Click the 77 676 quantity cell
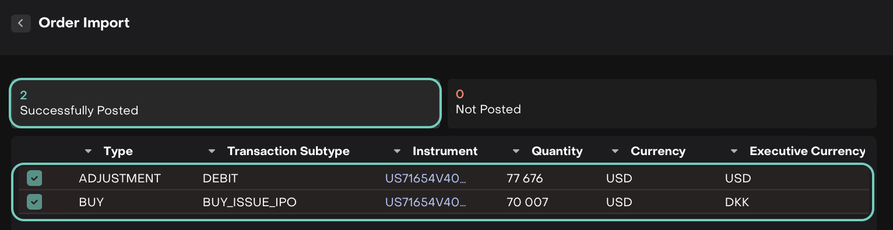 click(x=525, y=178)
